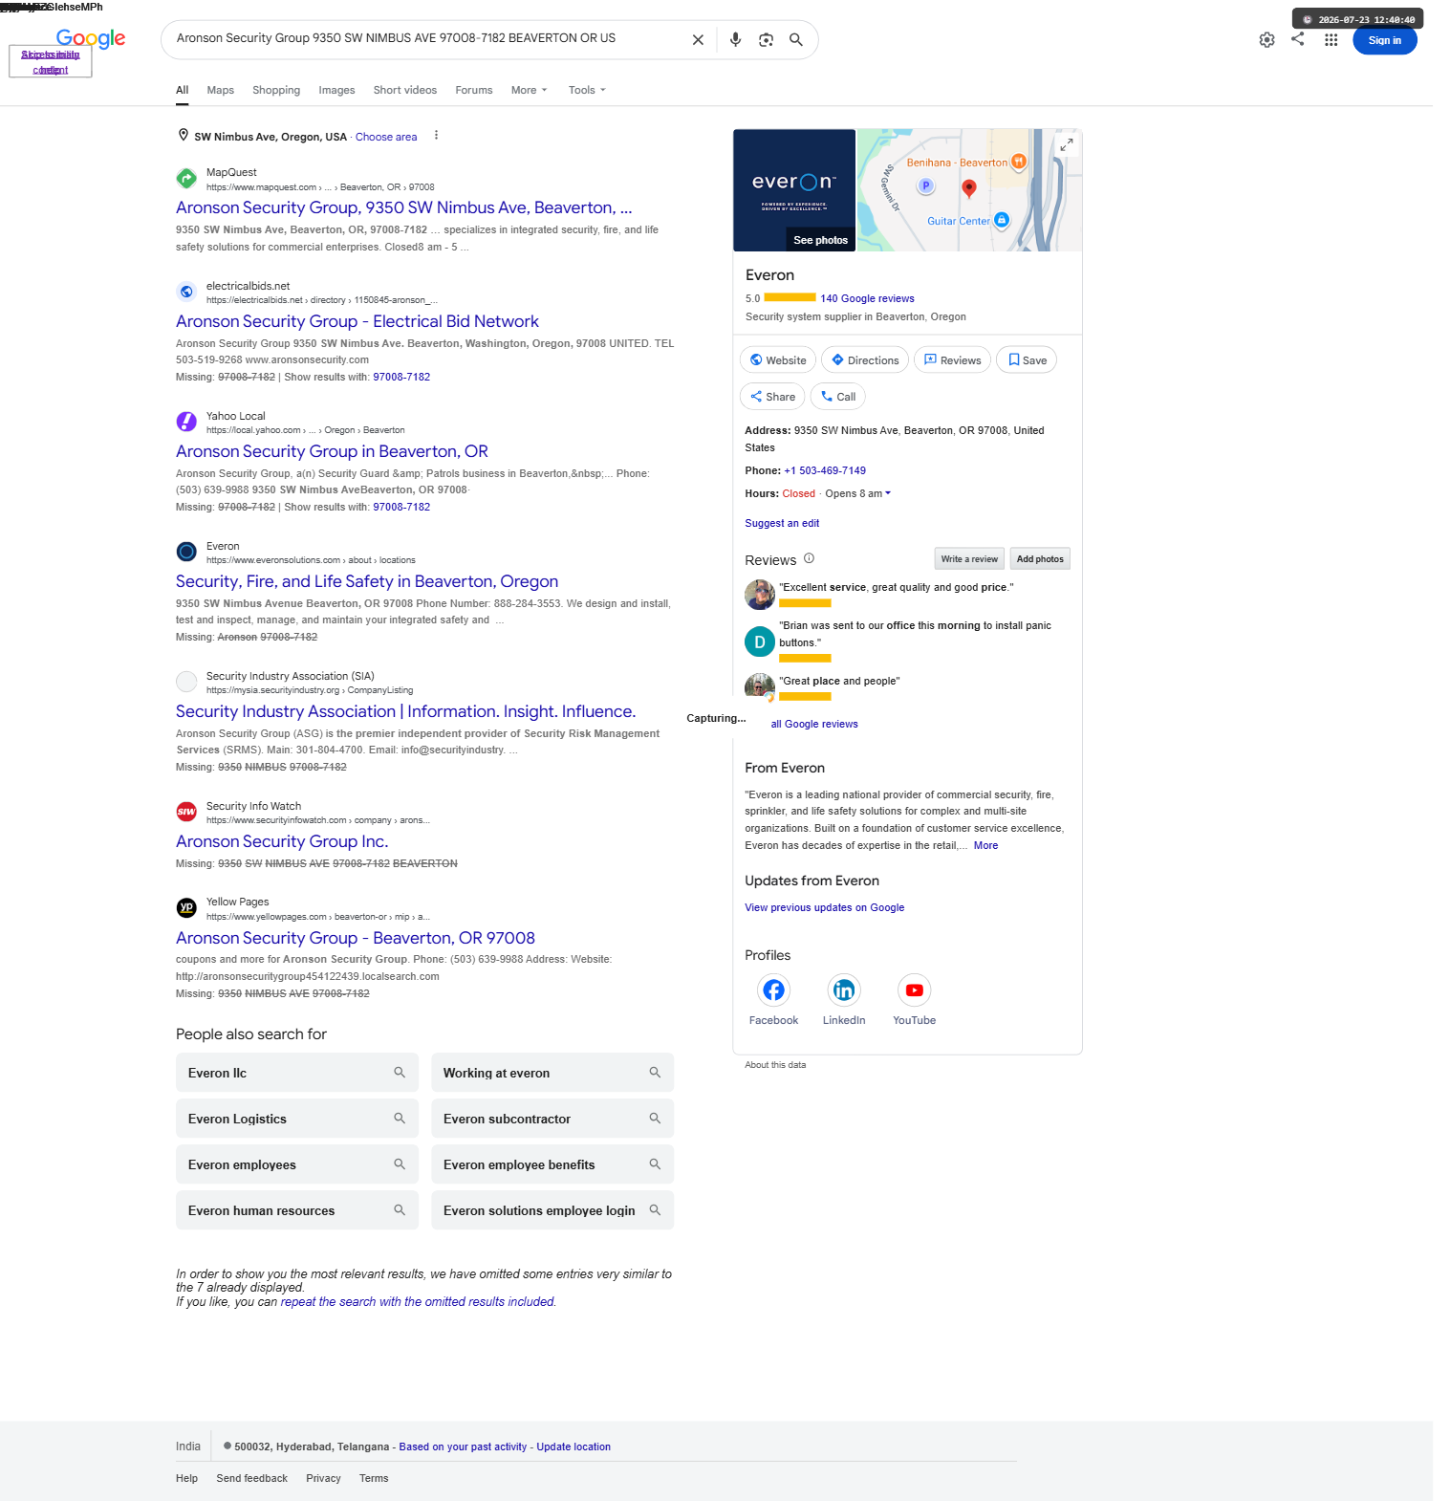Open three-dot menu next to Choose area
The width and height of the screenshot is (1450, 1501).
pos(436,136)
